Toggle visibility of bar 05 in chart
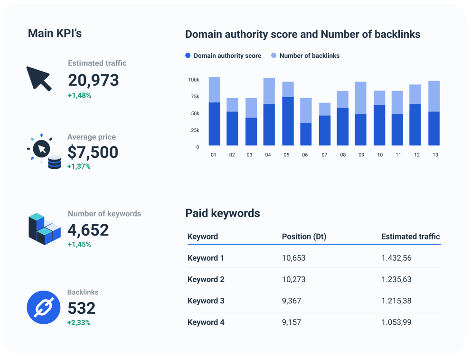 [x=286, y=114]
